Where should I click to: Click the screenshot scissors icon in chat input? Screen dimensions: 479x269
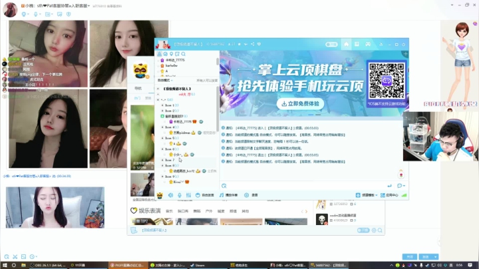coord(224,186)
